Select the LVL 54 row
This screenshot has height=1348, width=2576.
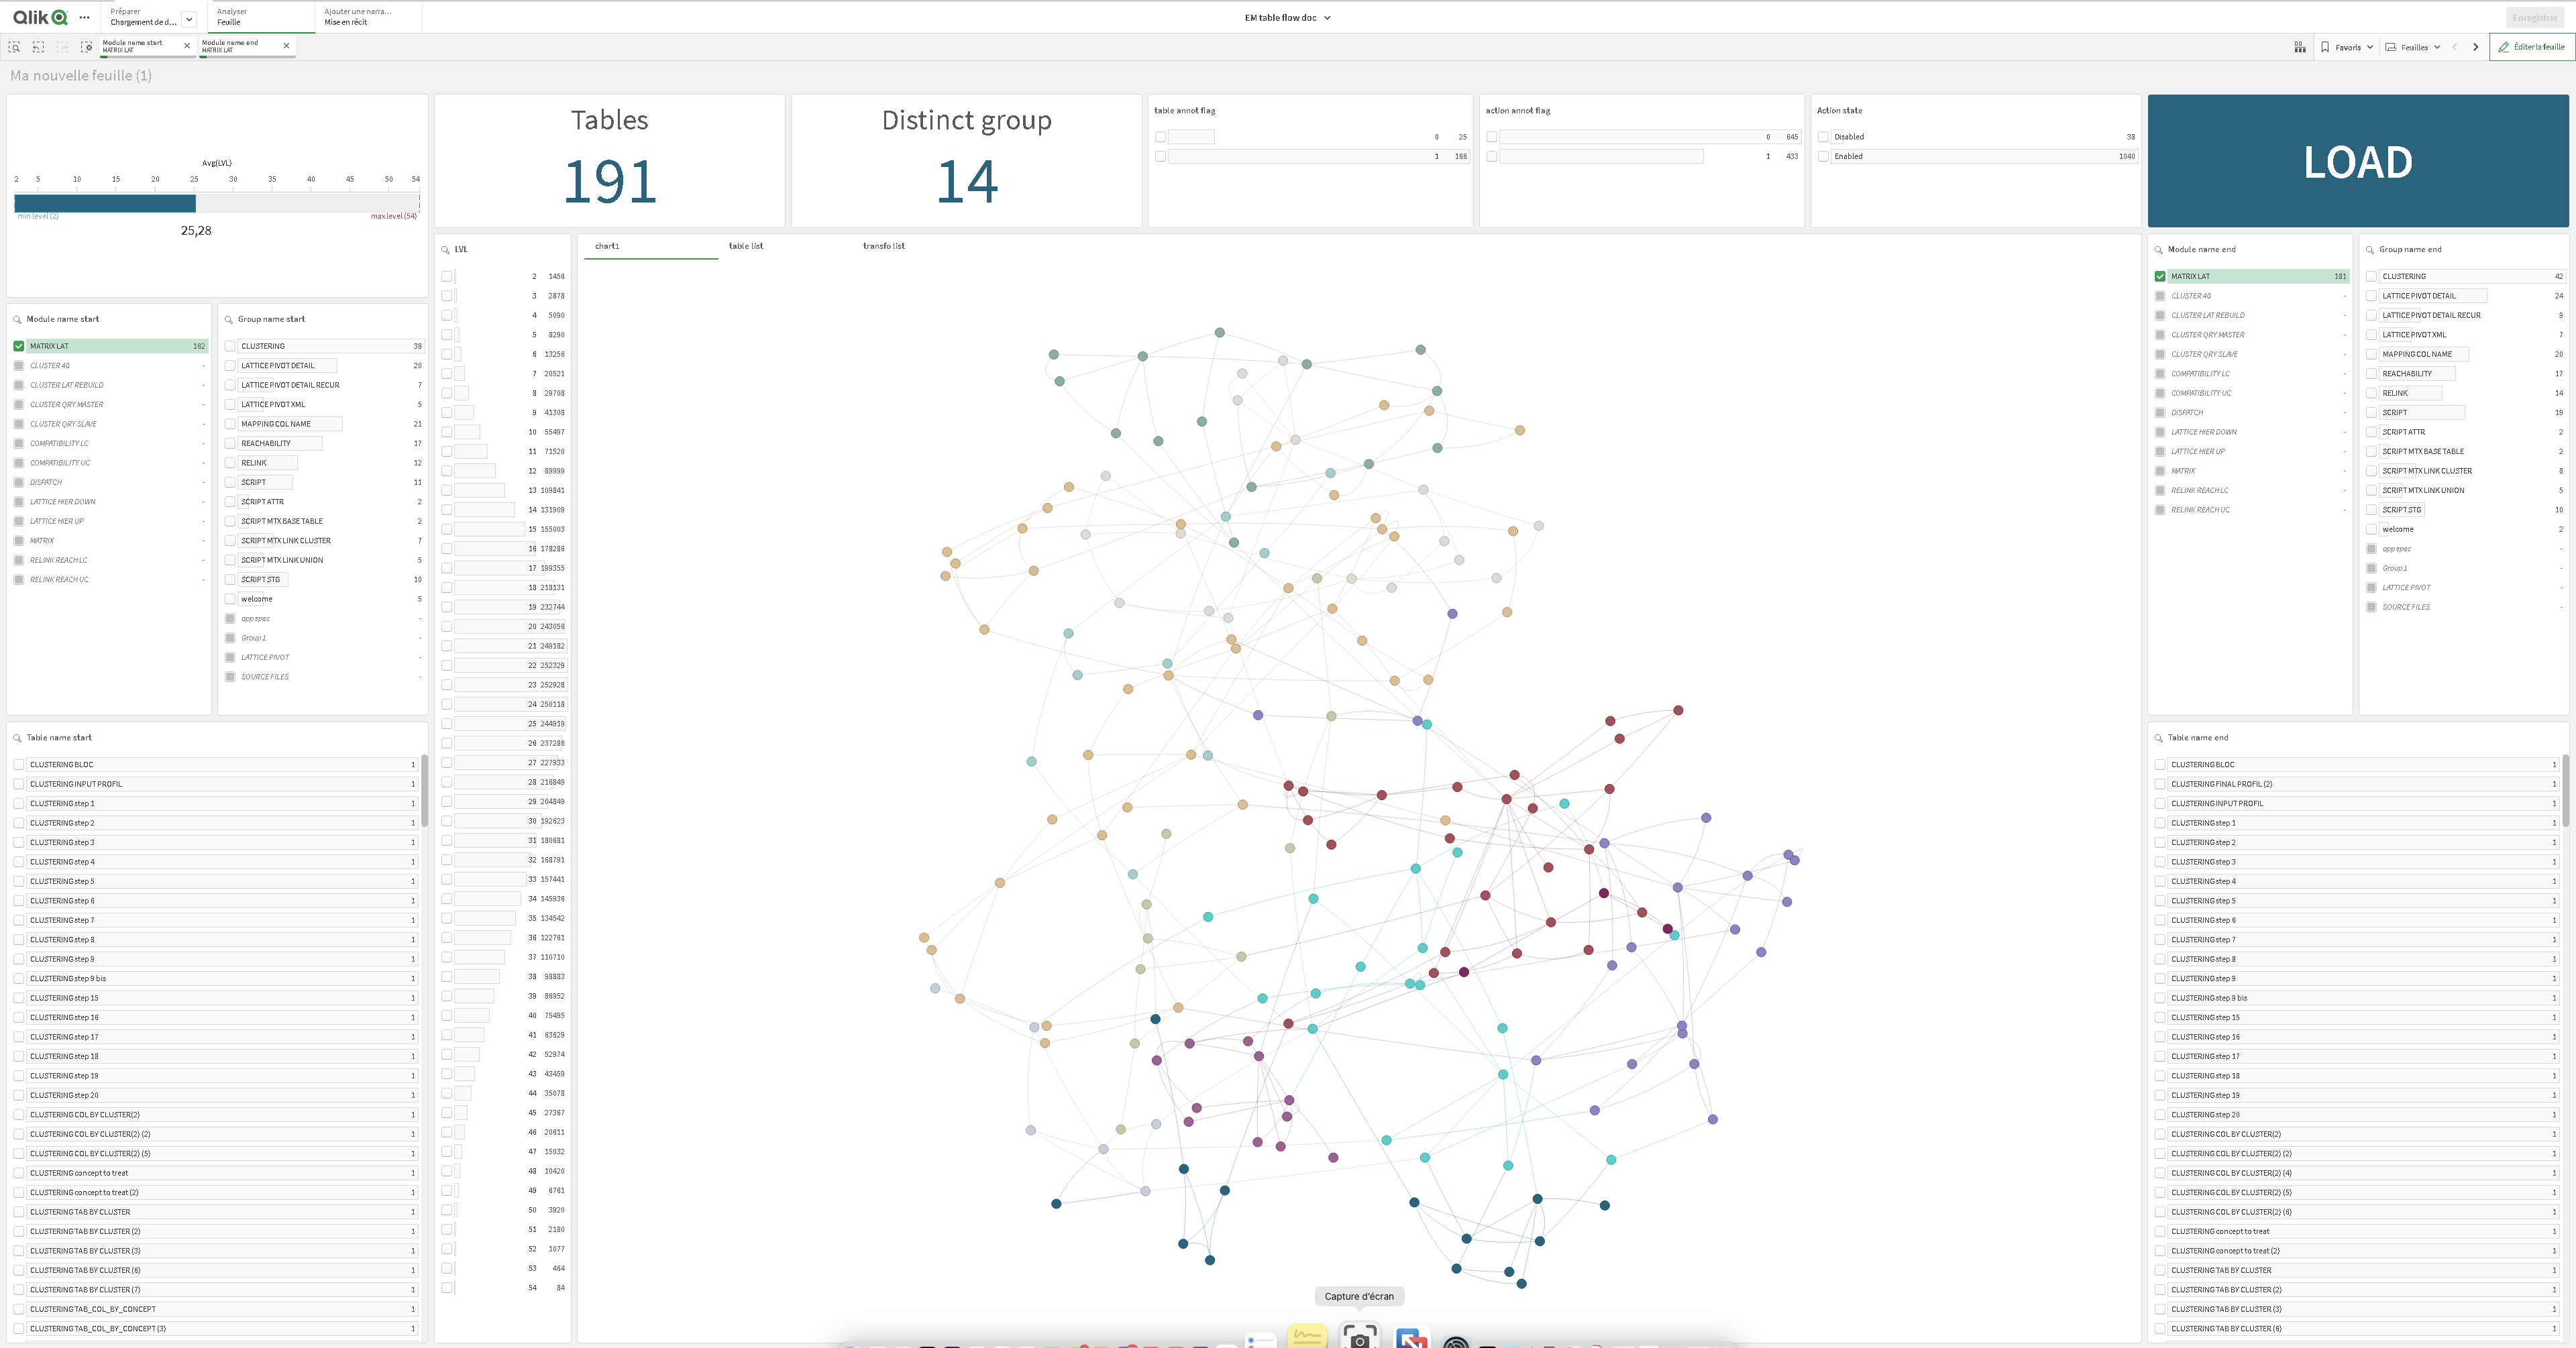(503, 1288)
